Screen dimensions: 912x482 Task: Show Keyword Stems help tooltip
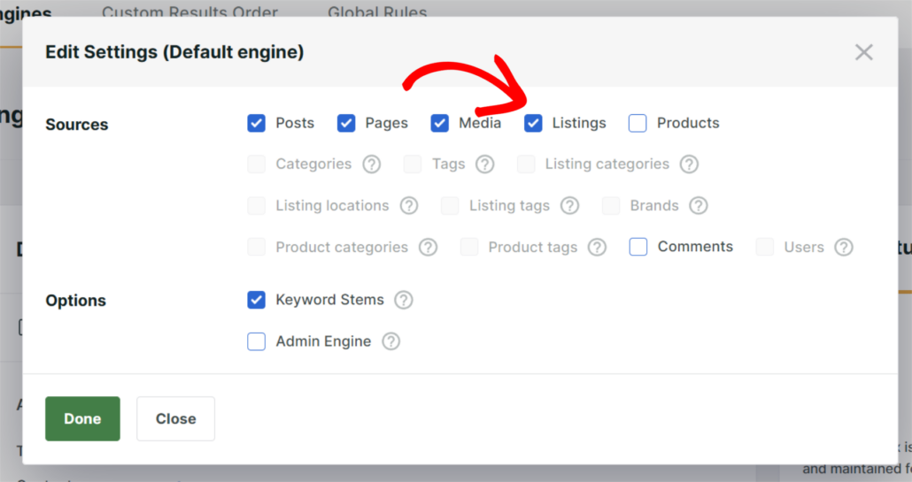click(404, 300)
